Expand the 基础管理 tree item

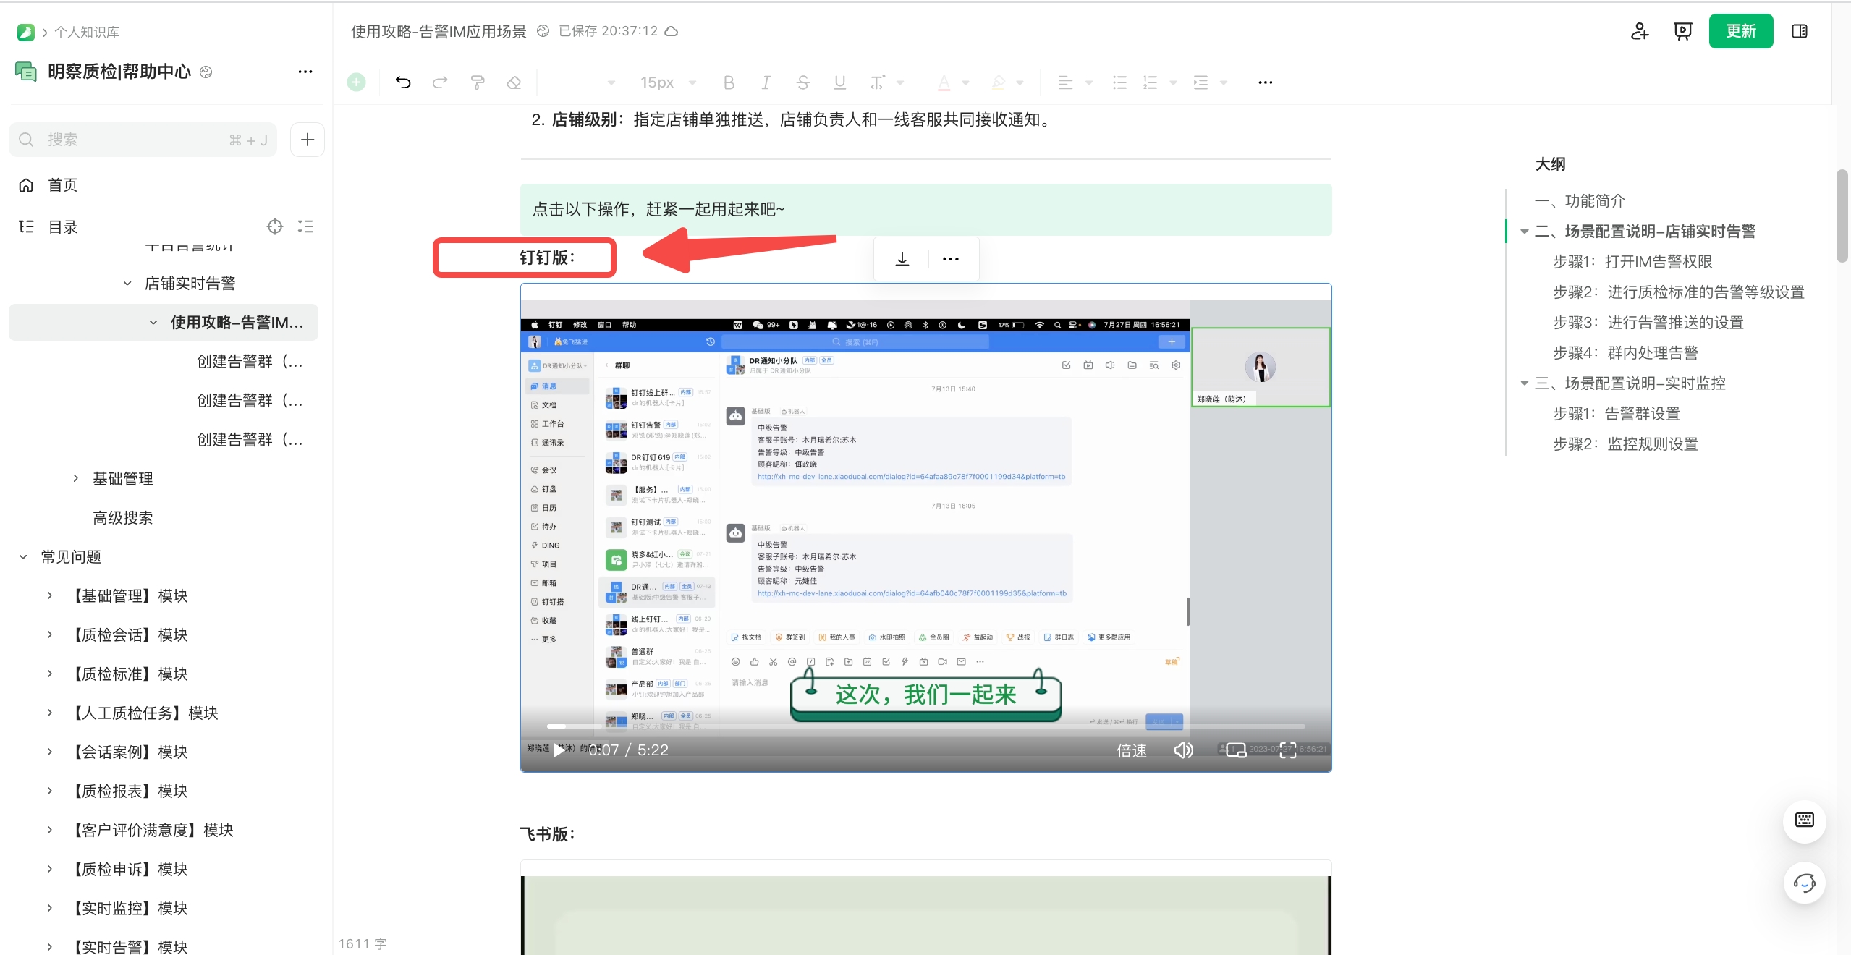(x=75, y=478)
